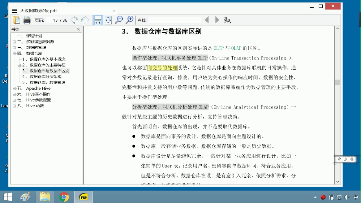Expand bookmark 七、Hive参数配置
Image resolution: width=361 pixels, height=203 pixels.
click(x=14, y=100)
